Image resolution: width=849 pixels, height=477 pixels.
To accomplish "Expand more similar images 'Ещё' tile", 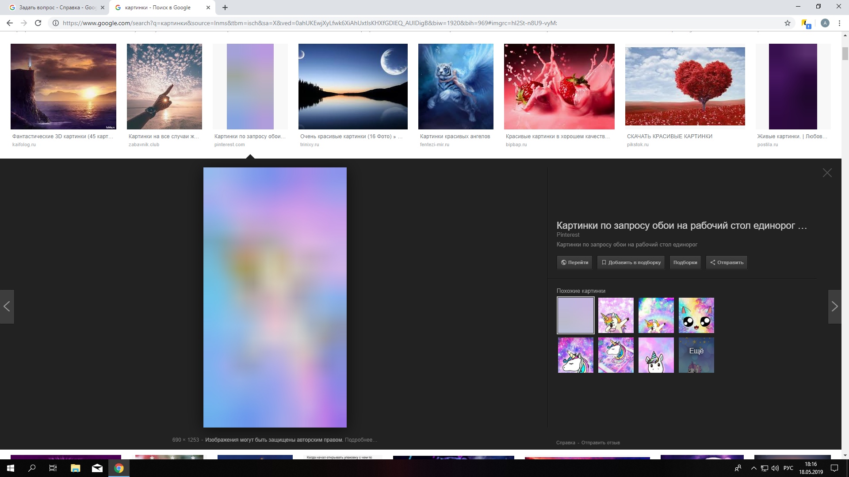I will pyautogui.click(x=696, y=355).
